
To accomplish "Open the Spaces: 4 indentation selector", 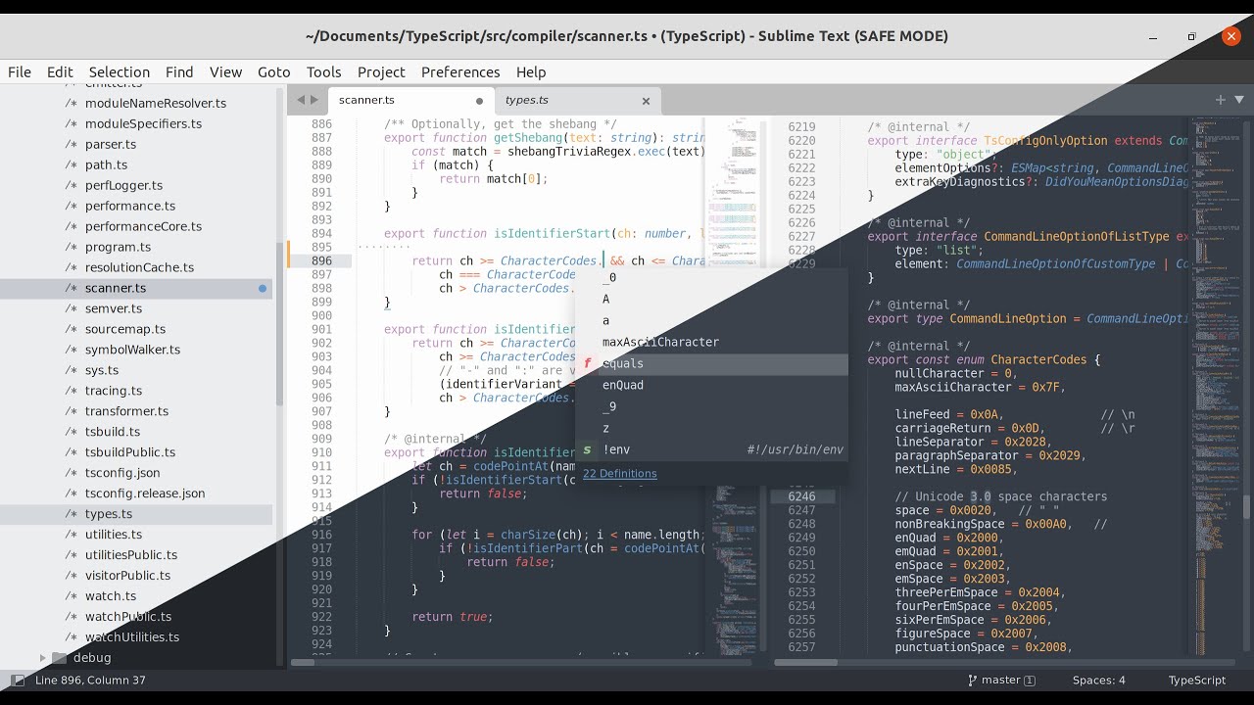I will coord(1099,680).
